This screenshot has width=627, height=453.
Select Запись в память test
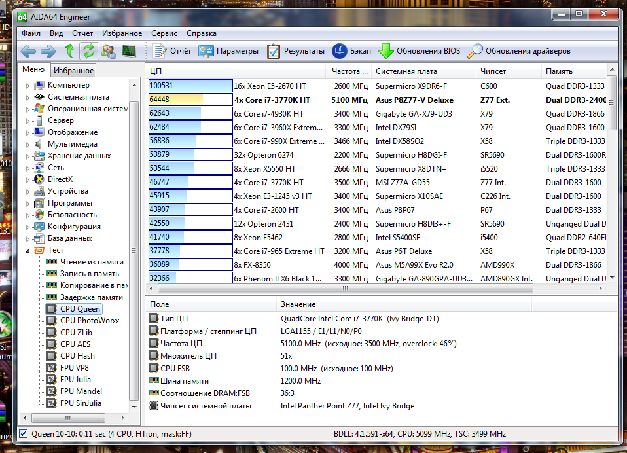pos(82,274)
